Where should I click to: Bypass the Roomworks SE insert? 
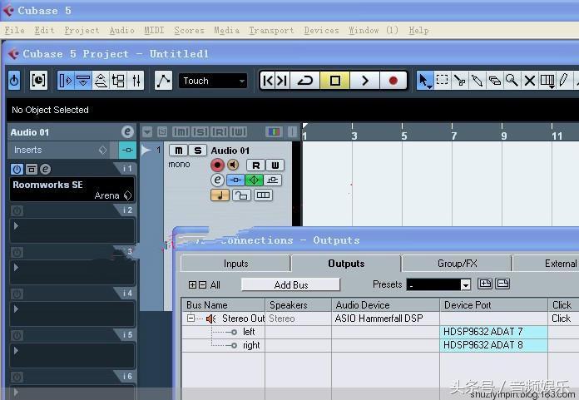32,169
